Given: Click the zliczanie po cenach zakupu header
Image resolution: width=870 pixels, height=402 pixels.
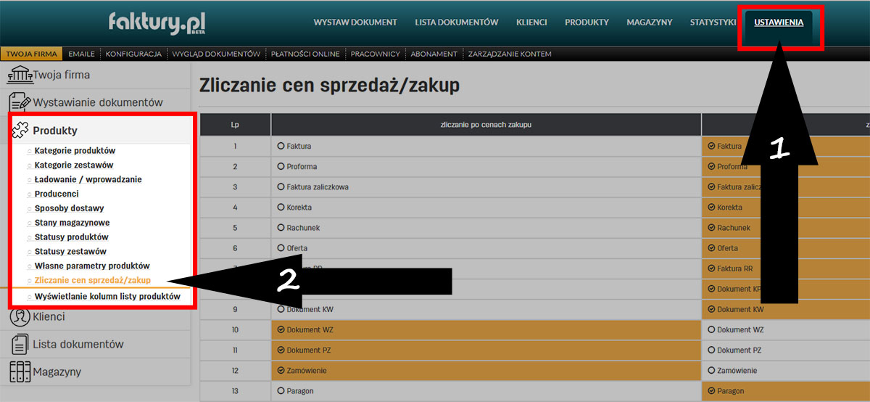Looking at the screenshot, I should (486, 125).
